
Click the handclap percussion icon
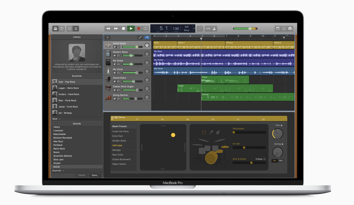[x=218, y=132]
